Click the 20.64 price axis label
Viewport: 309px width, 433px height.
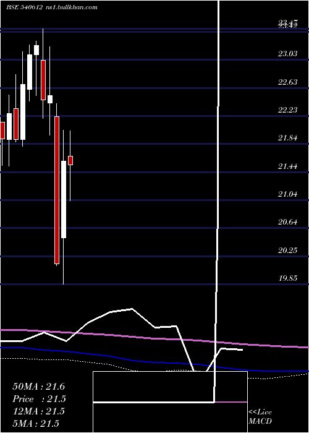[288, 221]
